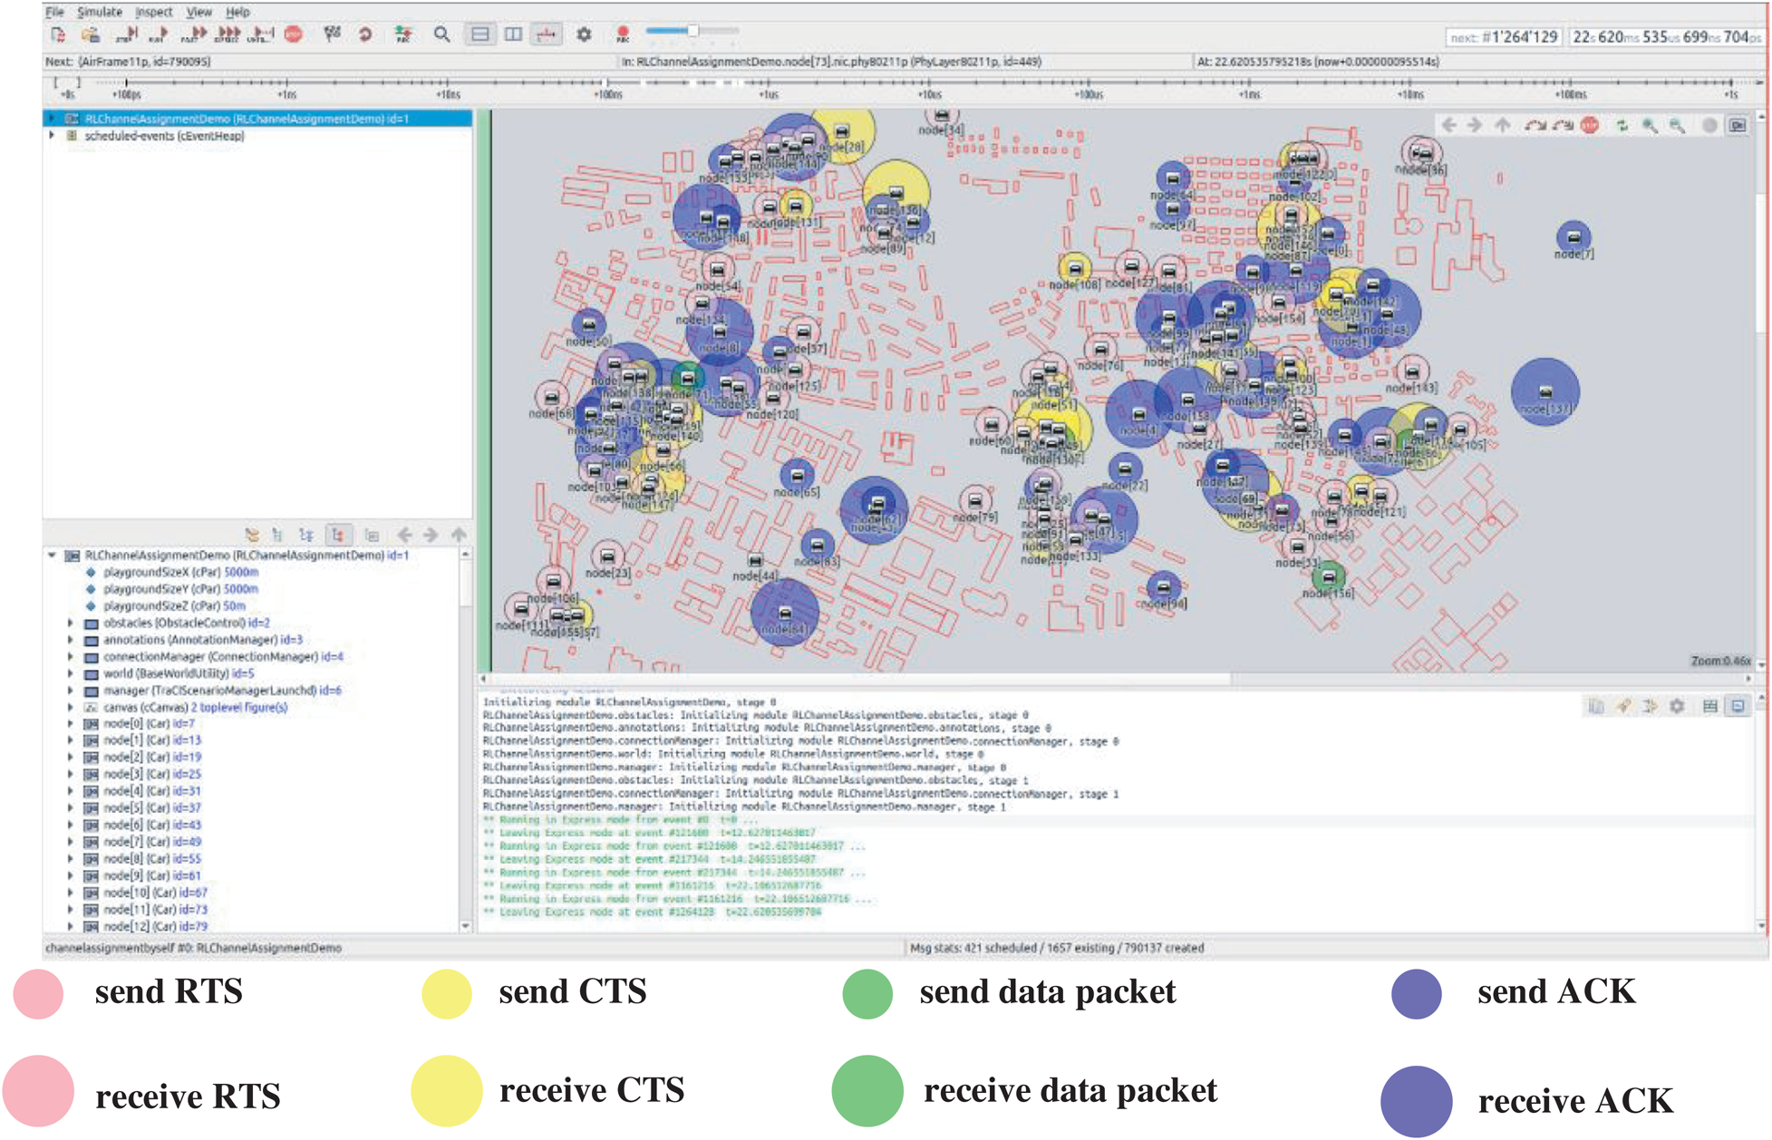Open the Inspect menu
Viewport: 1772px width, 1140px height.
click(153, 12)
